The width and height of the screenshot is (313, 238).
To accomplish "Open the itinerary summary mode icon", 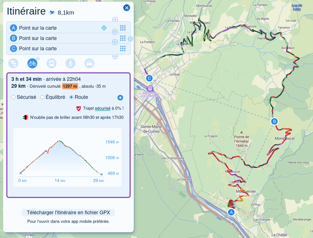I will point(13,63).
